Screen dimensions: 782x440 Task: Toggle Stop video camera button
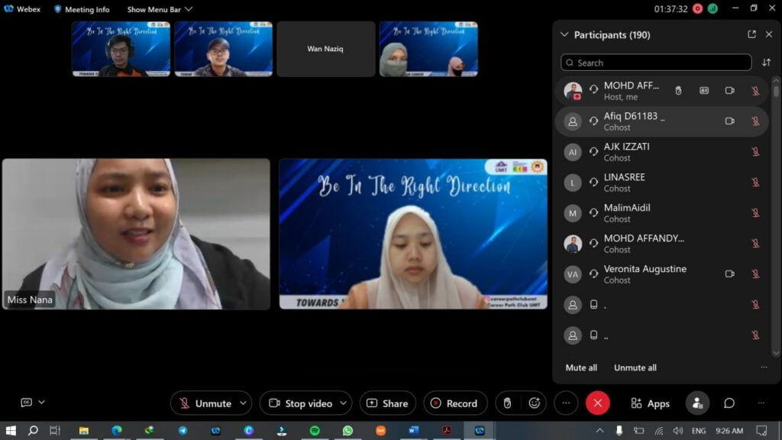point(300,403)
